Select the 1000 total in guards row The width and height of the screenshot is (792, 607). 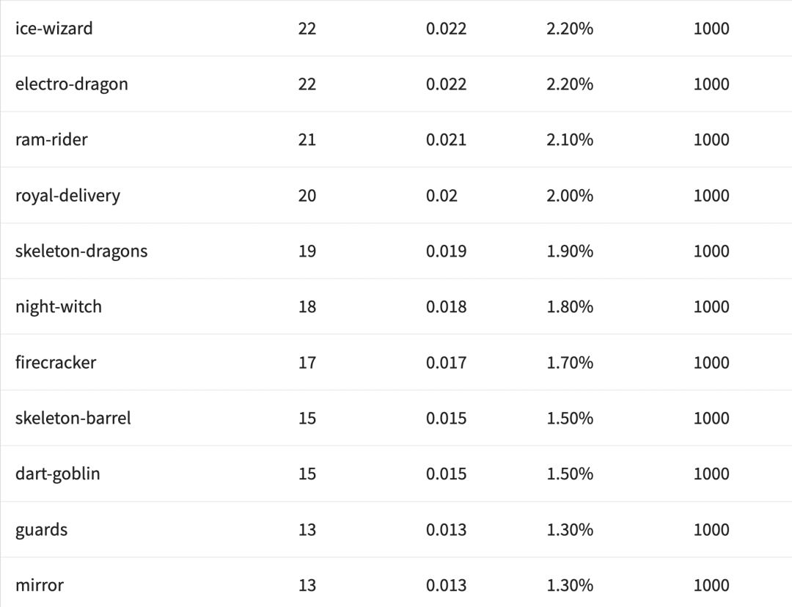711,530
